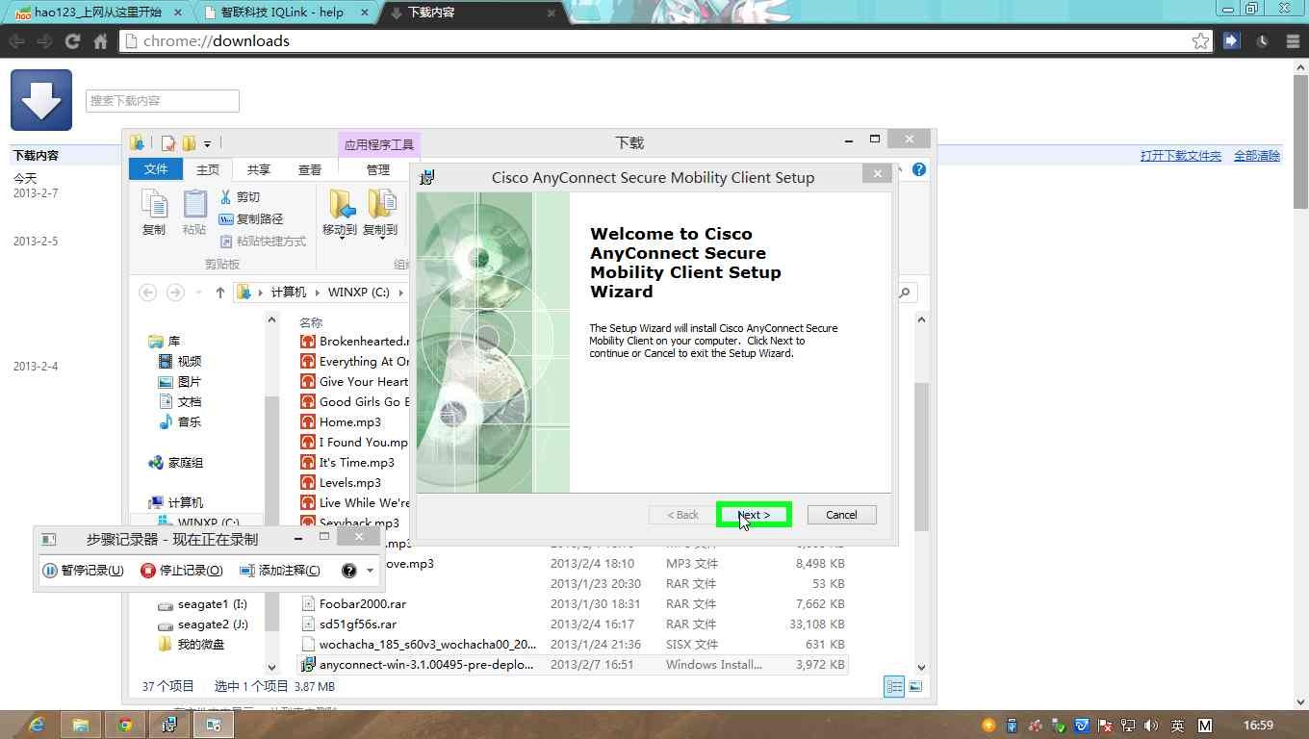Screen dimensions: 1309x739
Task: Select 我的微盘 in navigation tree
Action: (x=192, y=645)
